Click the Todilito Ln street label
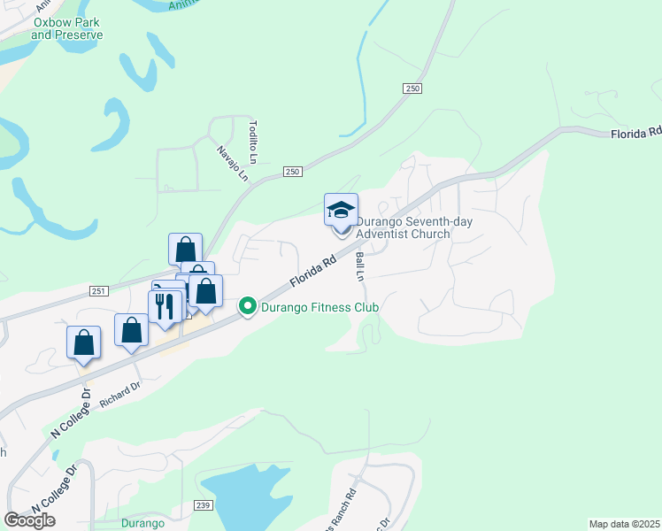The height and width of the screenshot is (531, 662). point(253,142)
